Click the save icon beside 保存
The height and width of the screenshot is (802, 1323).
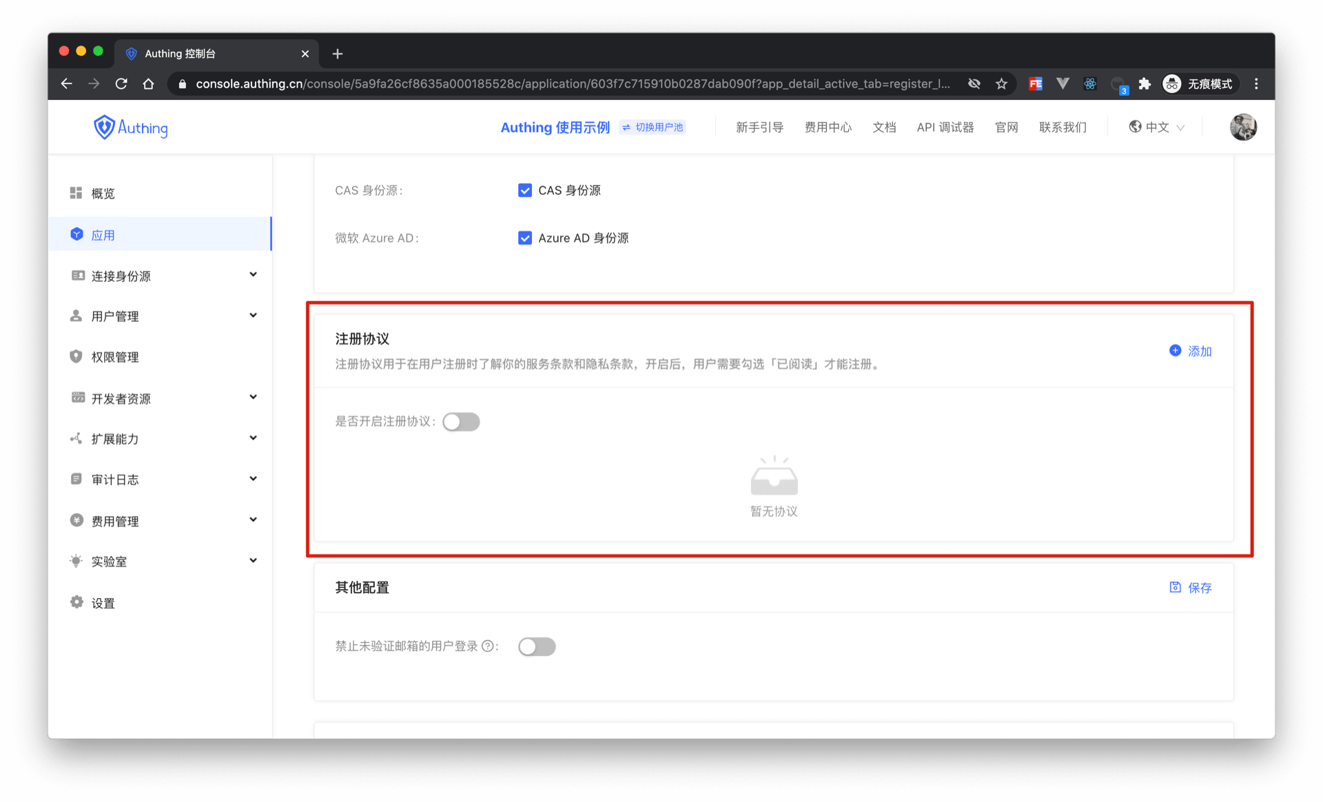point(1175,587)
